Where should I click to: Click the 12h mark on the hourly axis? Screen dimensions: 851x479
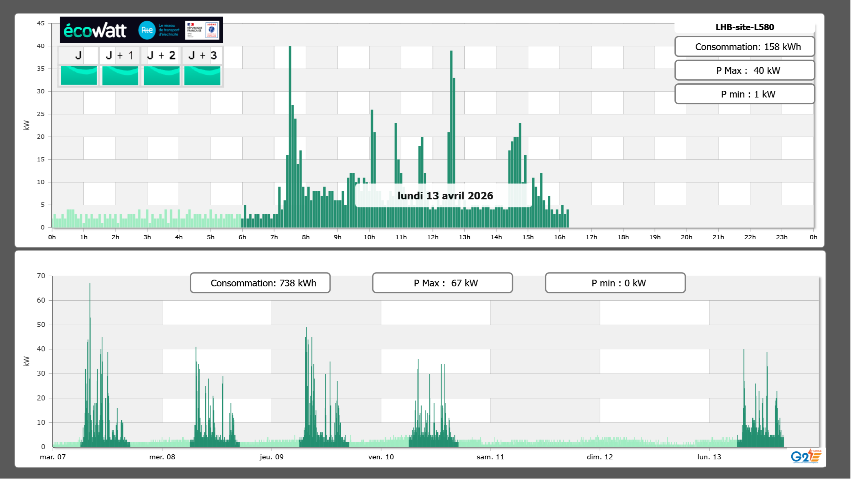[x=433, y=237]
